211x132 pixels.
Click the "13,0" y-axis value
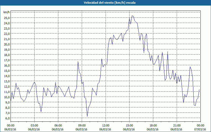click(x=7, y=81)
